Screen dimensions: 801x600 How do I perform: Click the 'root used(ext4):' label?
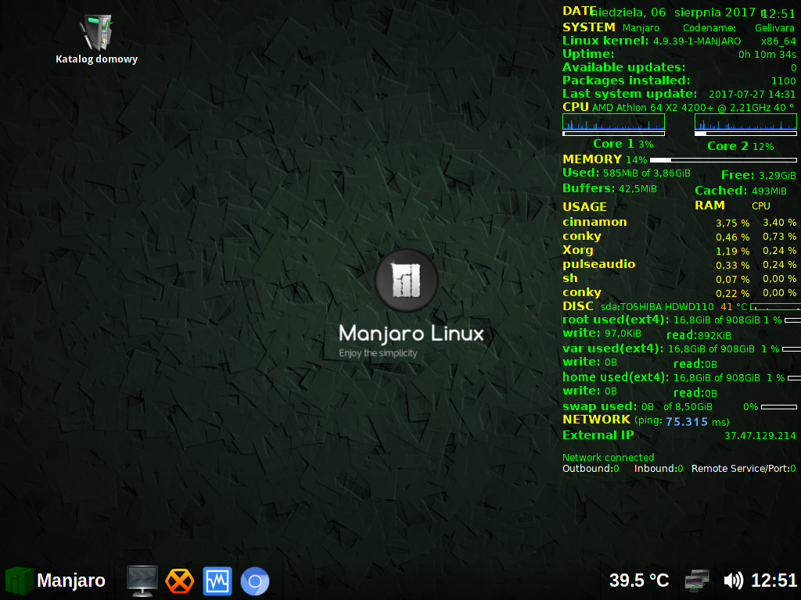[616, 320]
